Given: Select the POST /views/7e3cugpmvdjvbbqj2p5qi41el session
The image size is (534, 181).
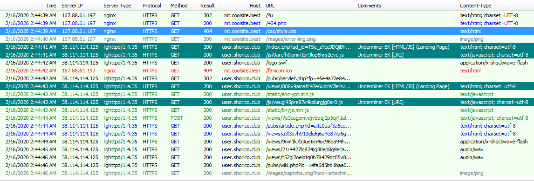Looking at the screenshot, I should pyautogui.click(x=267, y=117).
